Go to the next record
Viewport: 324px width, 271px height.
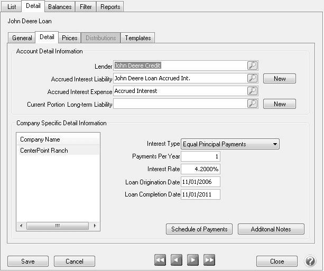point(193,260)
